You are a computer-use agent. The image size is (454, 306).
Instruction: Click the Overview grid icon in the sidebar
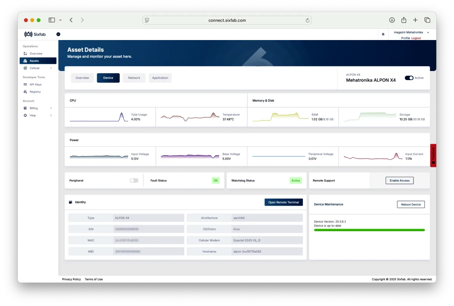coord(25,54)
